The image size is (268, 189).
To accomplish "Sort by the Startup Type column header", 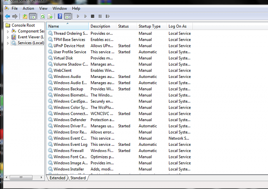I will pyautogui.click(x=152, y=26).
